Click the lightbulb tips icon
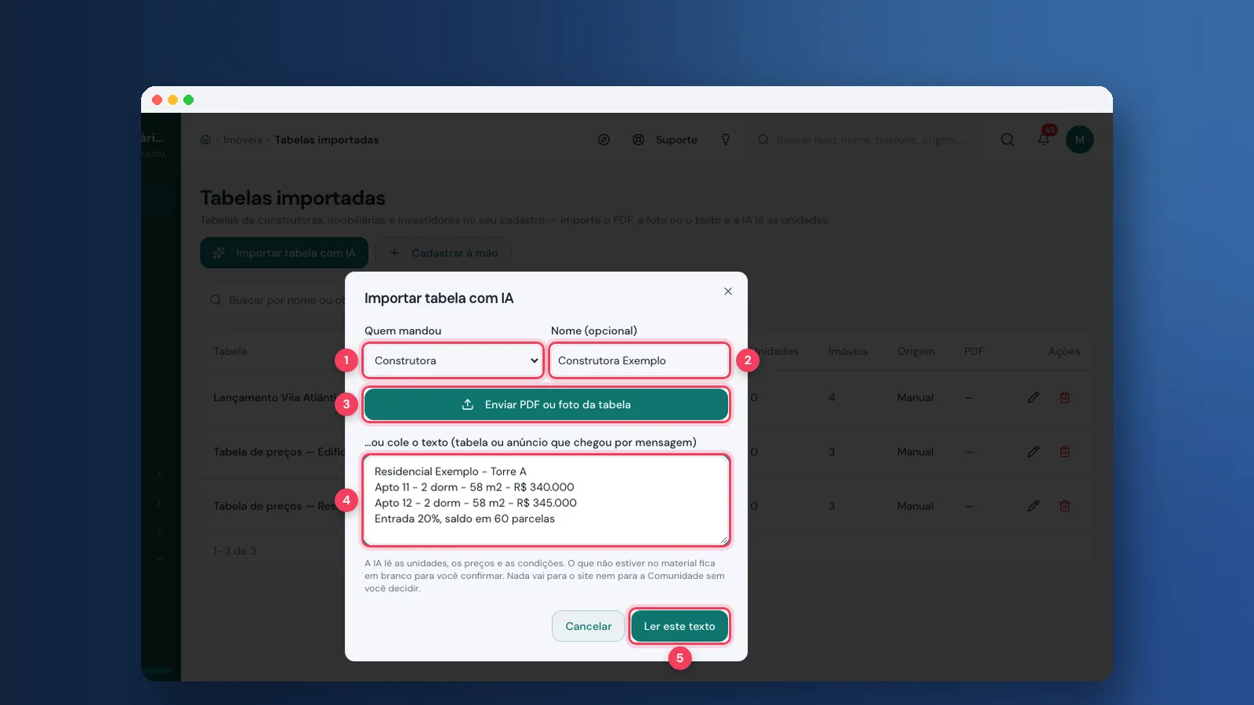Image resolution: width=1254 pixels, height=705 pixels. coord(726,139)
